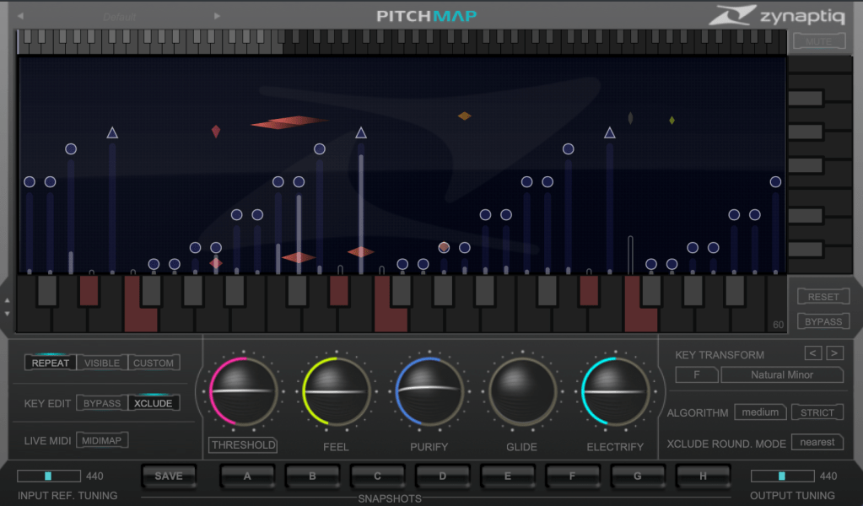Image resolution: width=863 pixels, height=506 pixels.
Task: Toggle the STRICT algorithm option
Action: (x=817, y=412)
